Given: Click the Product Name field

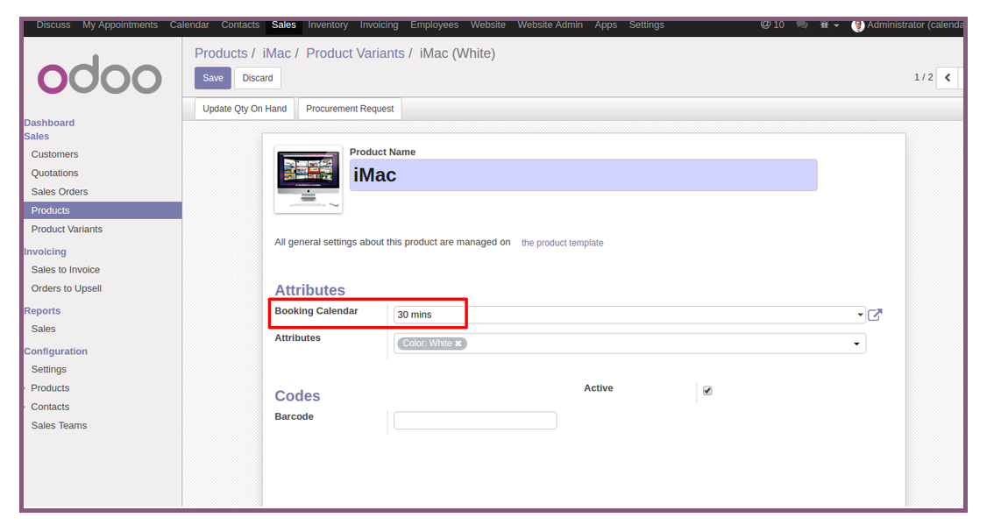Looking at the screenshot, I should pos(584,175).
